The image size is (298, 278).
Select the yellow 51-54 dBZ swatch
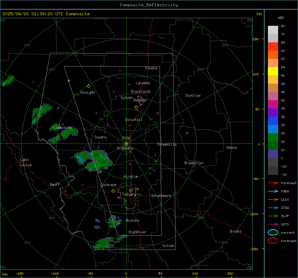tap(273, 71)
